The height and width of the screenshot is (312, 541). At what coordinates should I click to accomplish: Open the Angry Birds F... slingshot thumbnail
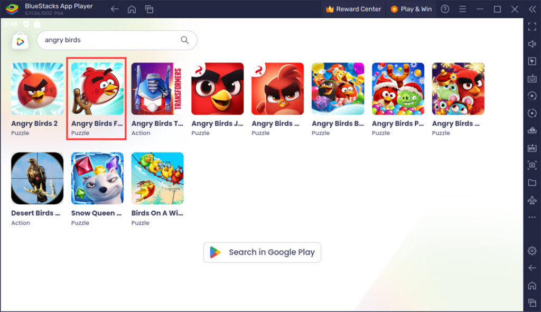[97, 89]
